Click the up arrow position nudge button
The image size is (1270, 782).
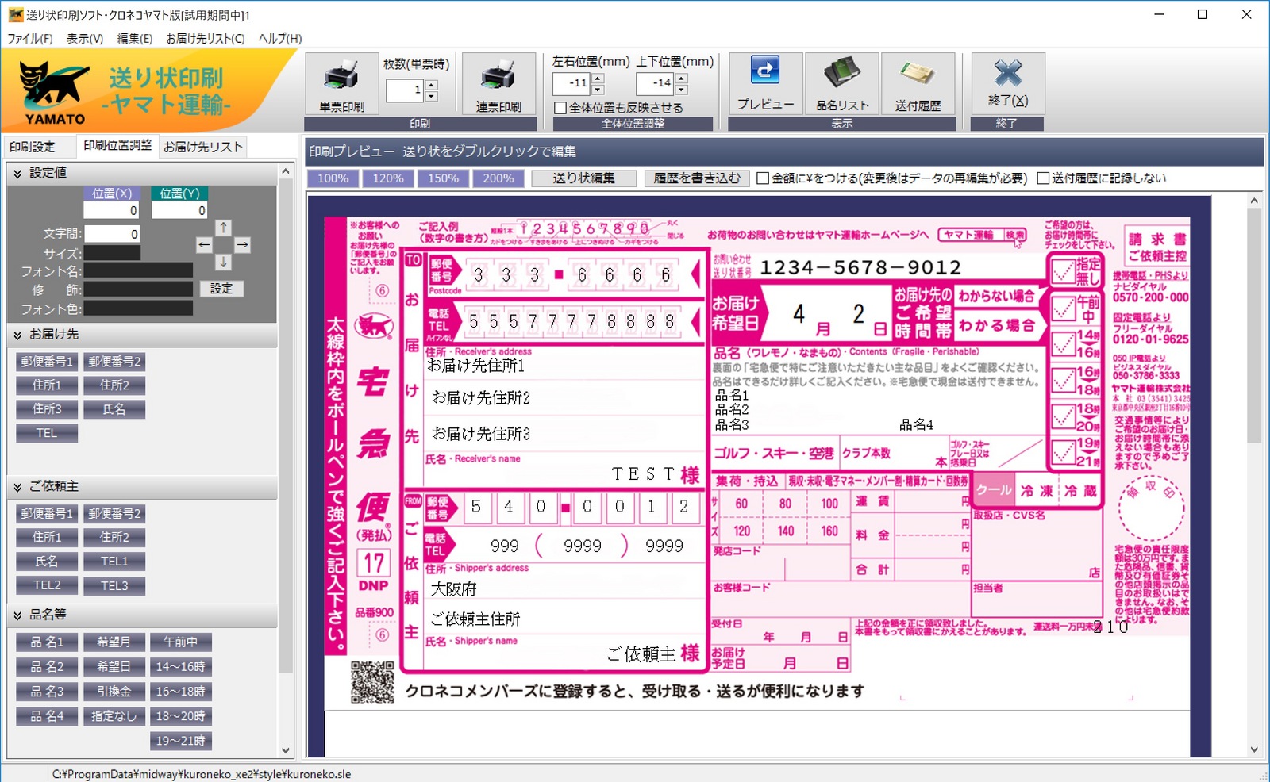tap(224, 228)
